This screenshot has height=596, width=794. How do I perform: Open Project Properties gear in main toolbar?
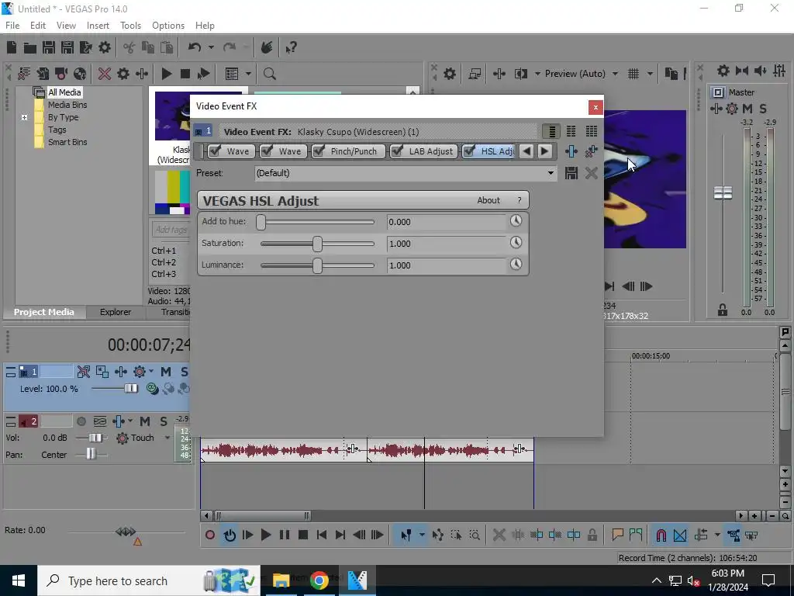point(105,47)
